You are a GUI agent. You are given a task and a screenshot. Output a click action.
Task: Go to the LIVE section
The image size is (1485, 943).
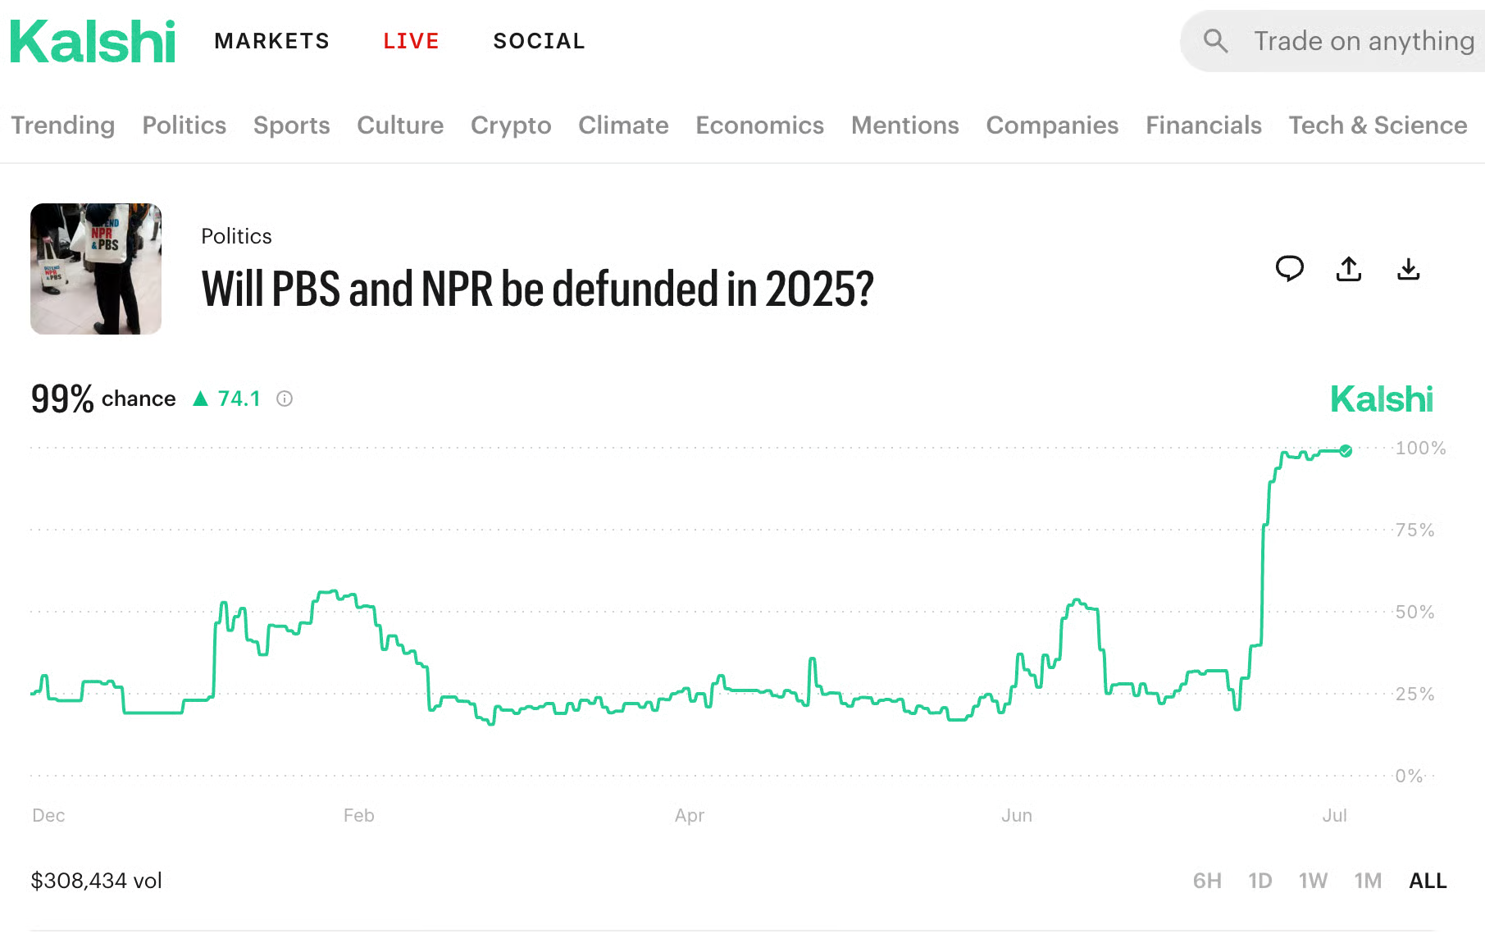click(x=411, y=41)
